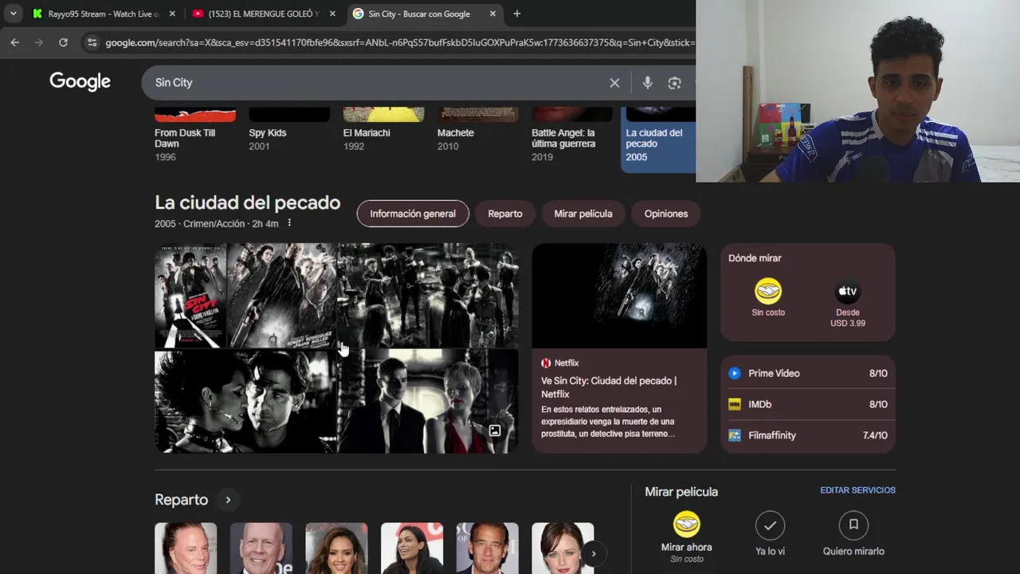Image resolution: width=1020 pixels, height=574 pixels.
Task: Select the Opiniones tab
Action: (666, 214)
